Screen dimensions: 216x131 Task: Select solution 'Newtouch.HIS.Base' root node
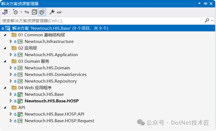point(60,28)
